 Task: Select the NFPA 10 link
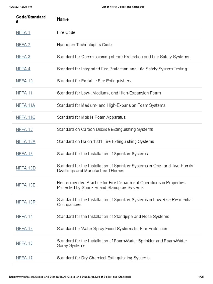pos(24,81)
